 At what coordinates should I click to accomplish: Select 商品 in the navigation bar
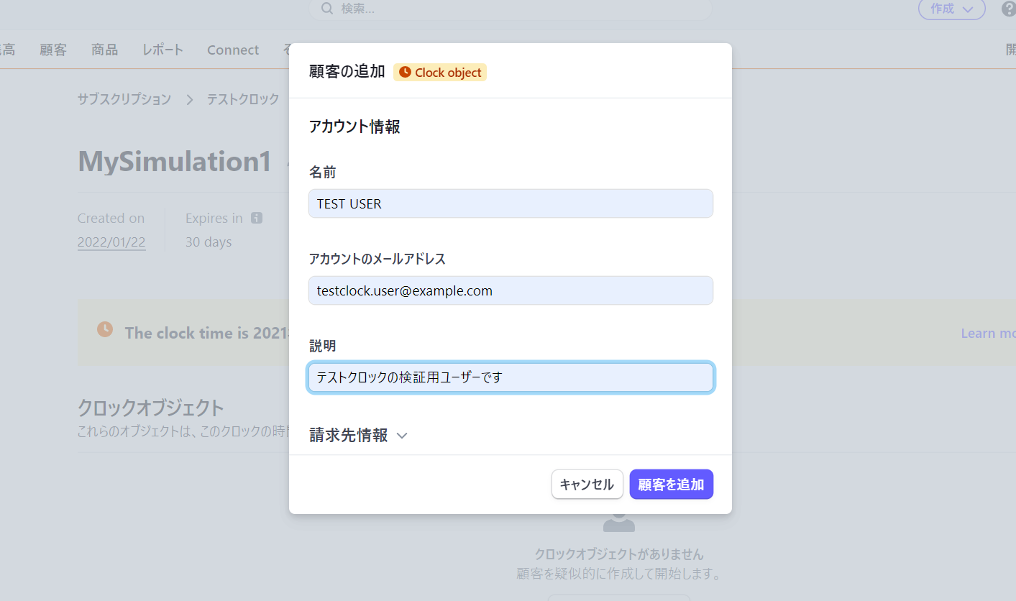click(104, 50)
